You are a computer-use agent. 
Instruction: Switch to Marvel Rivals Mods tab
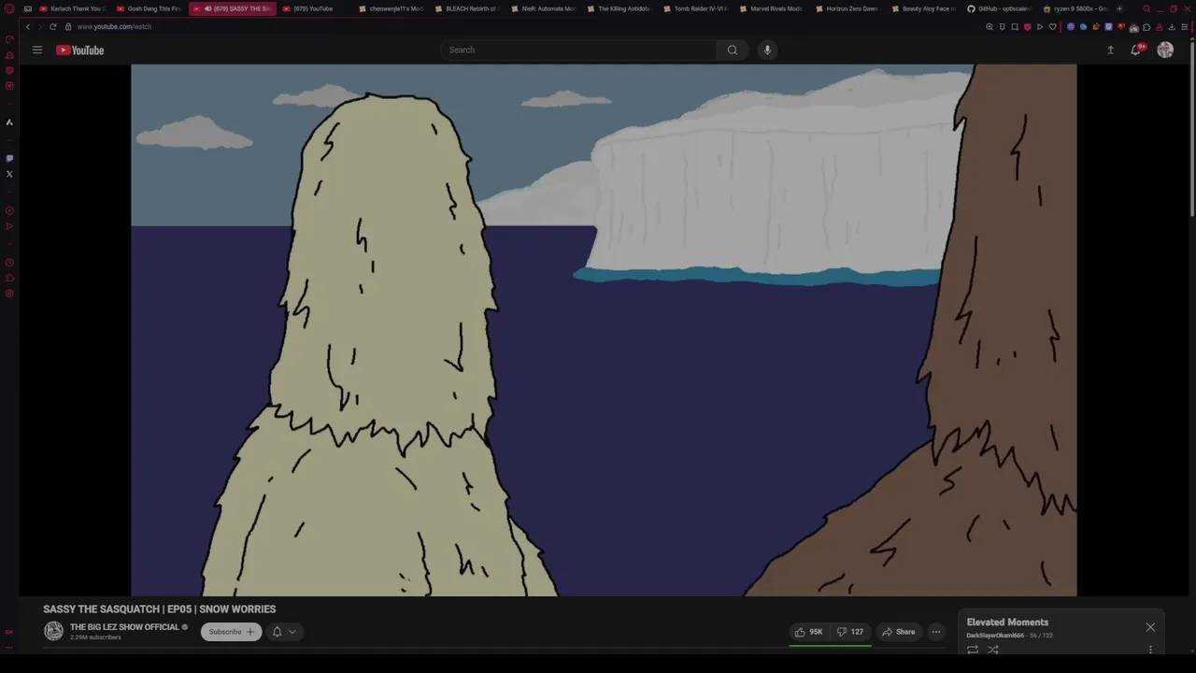click(x=773, y=8)
